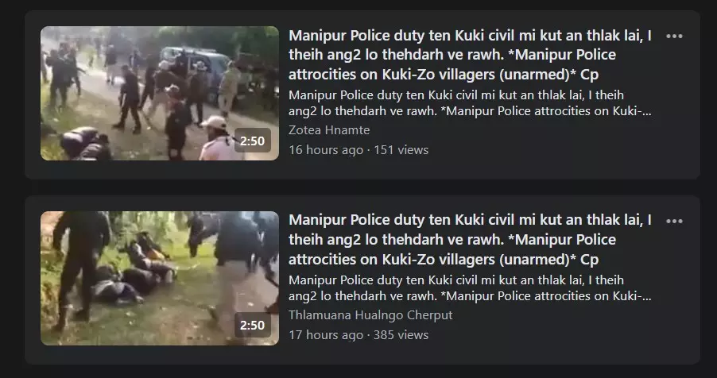Click the 2:50 duration badge on Thlamuana's video
Image resolution: width=717 pixels, height=378 pixels.
(x=253, y=325)
